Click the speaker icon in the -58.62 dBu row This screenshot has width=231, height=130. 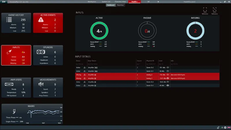coord(85,82)
